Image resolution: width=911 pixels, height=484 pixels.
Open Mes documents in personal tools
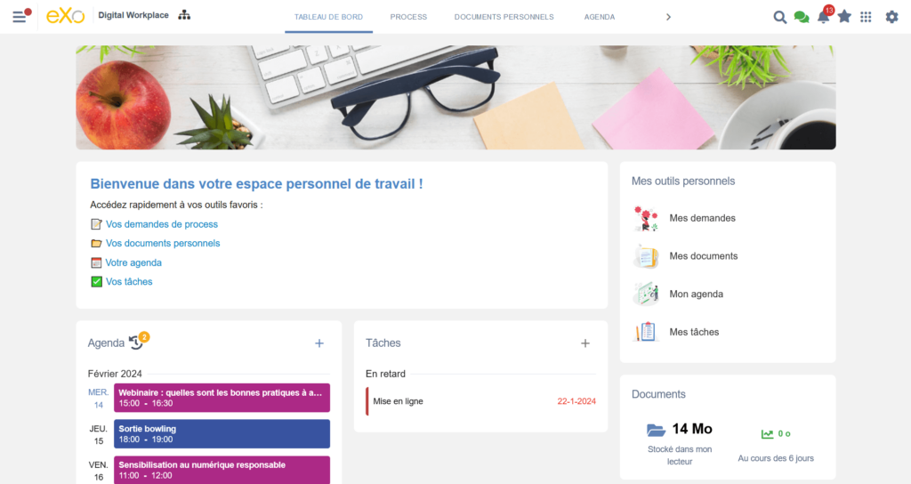tap(703, 255)
